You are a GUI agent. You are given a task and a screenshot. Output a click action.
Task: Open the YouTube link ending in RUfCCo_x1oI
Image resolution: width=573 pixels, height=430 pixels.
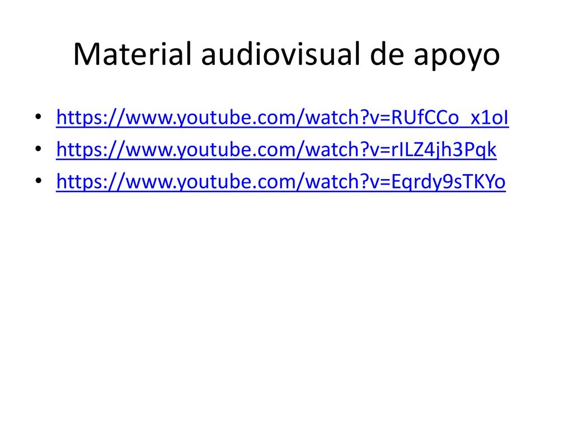283,118
